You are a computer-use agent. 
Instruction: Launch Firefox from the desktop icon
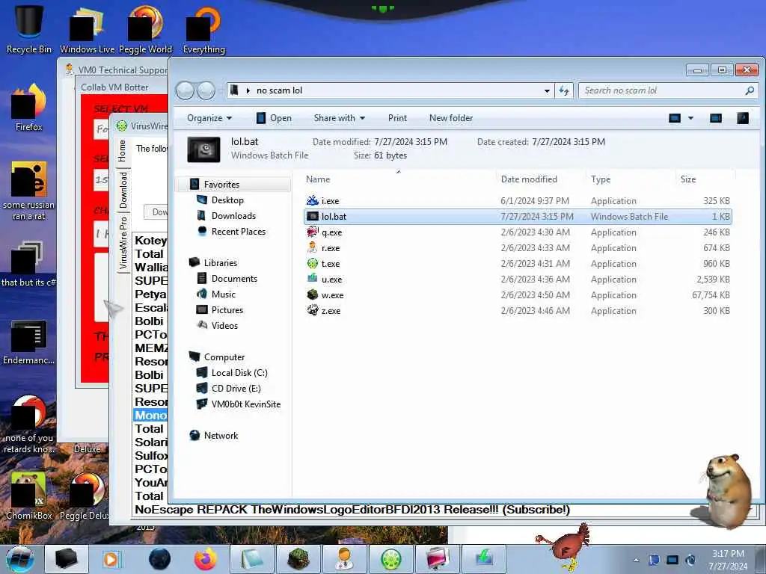click(x=29, y=108)
